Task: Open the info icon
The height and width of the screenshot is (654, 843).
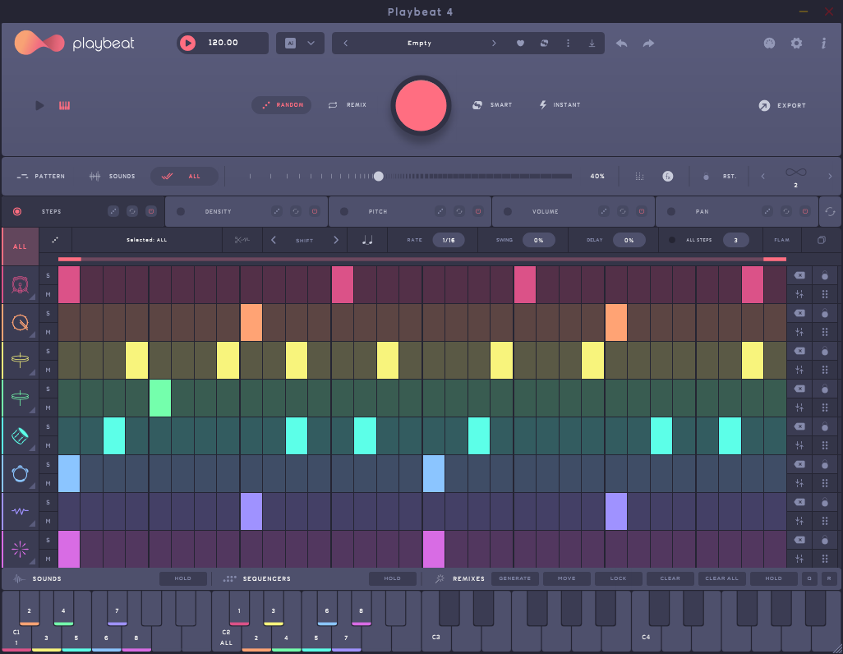Action: [x=823, y=43]
